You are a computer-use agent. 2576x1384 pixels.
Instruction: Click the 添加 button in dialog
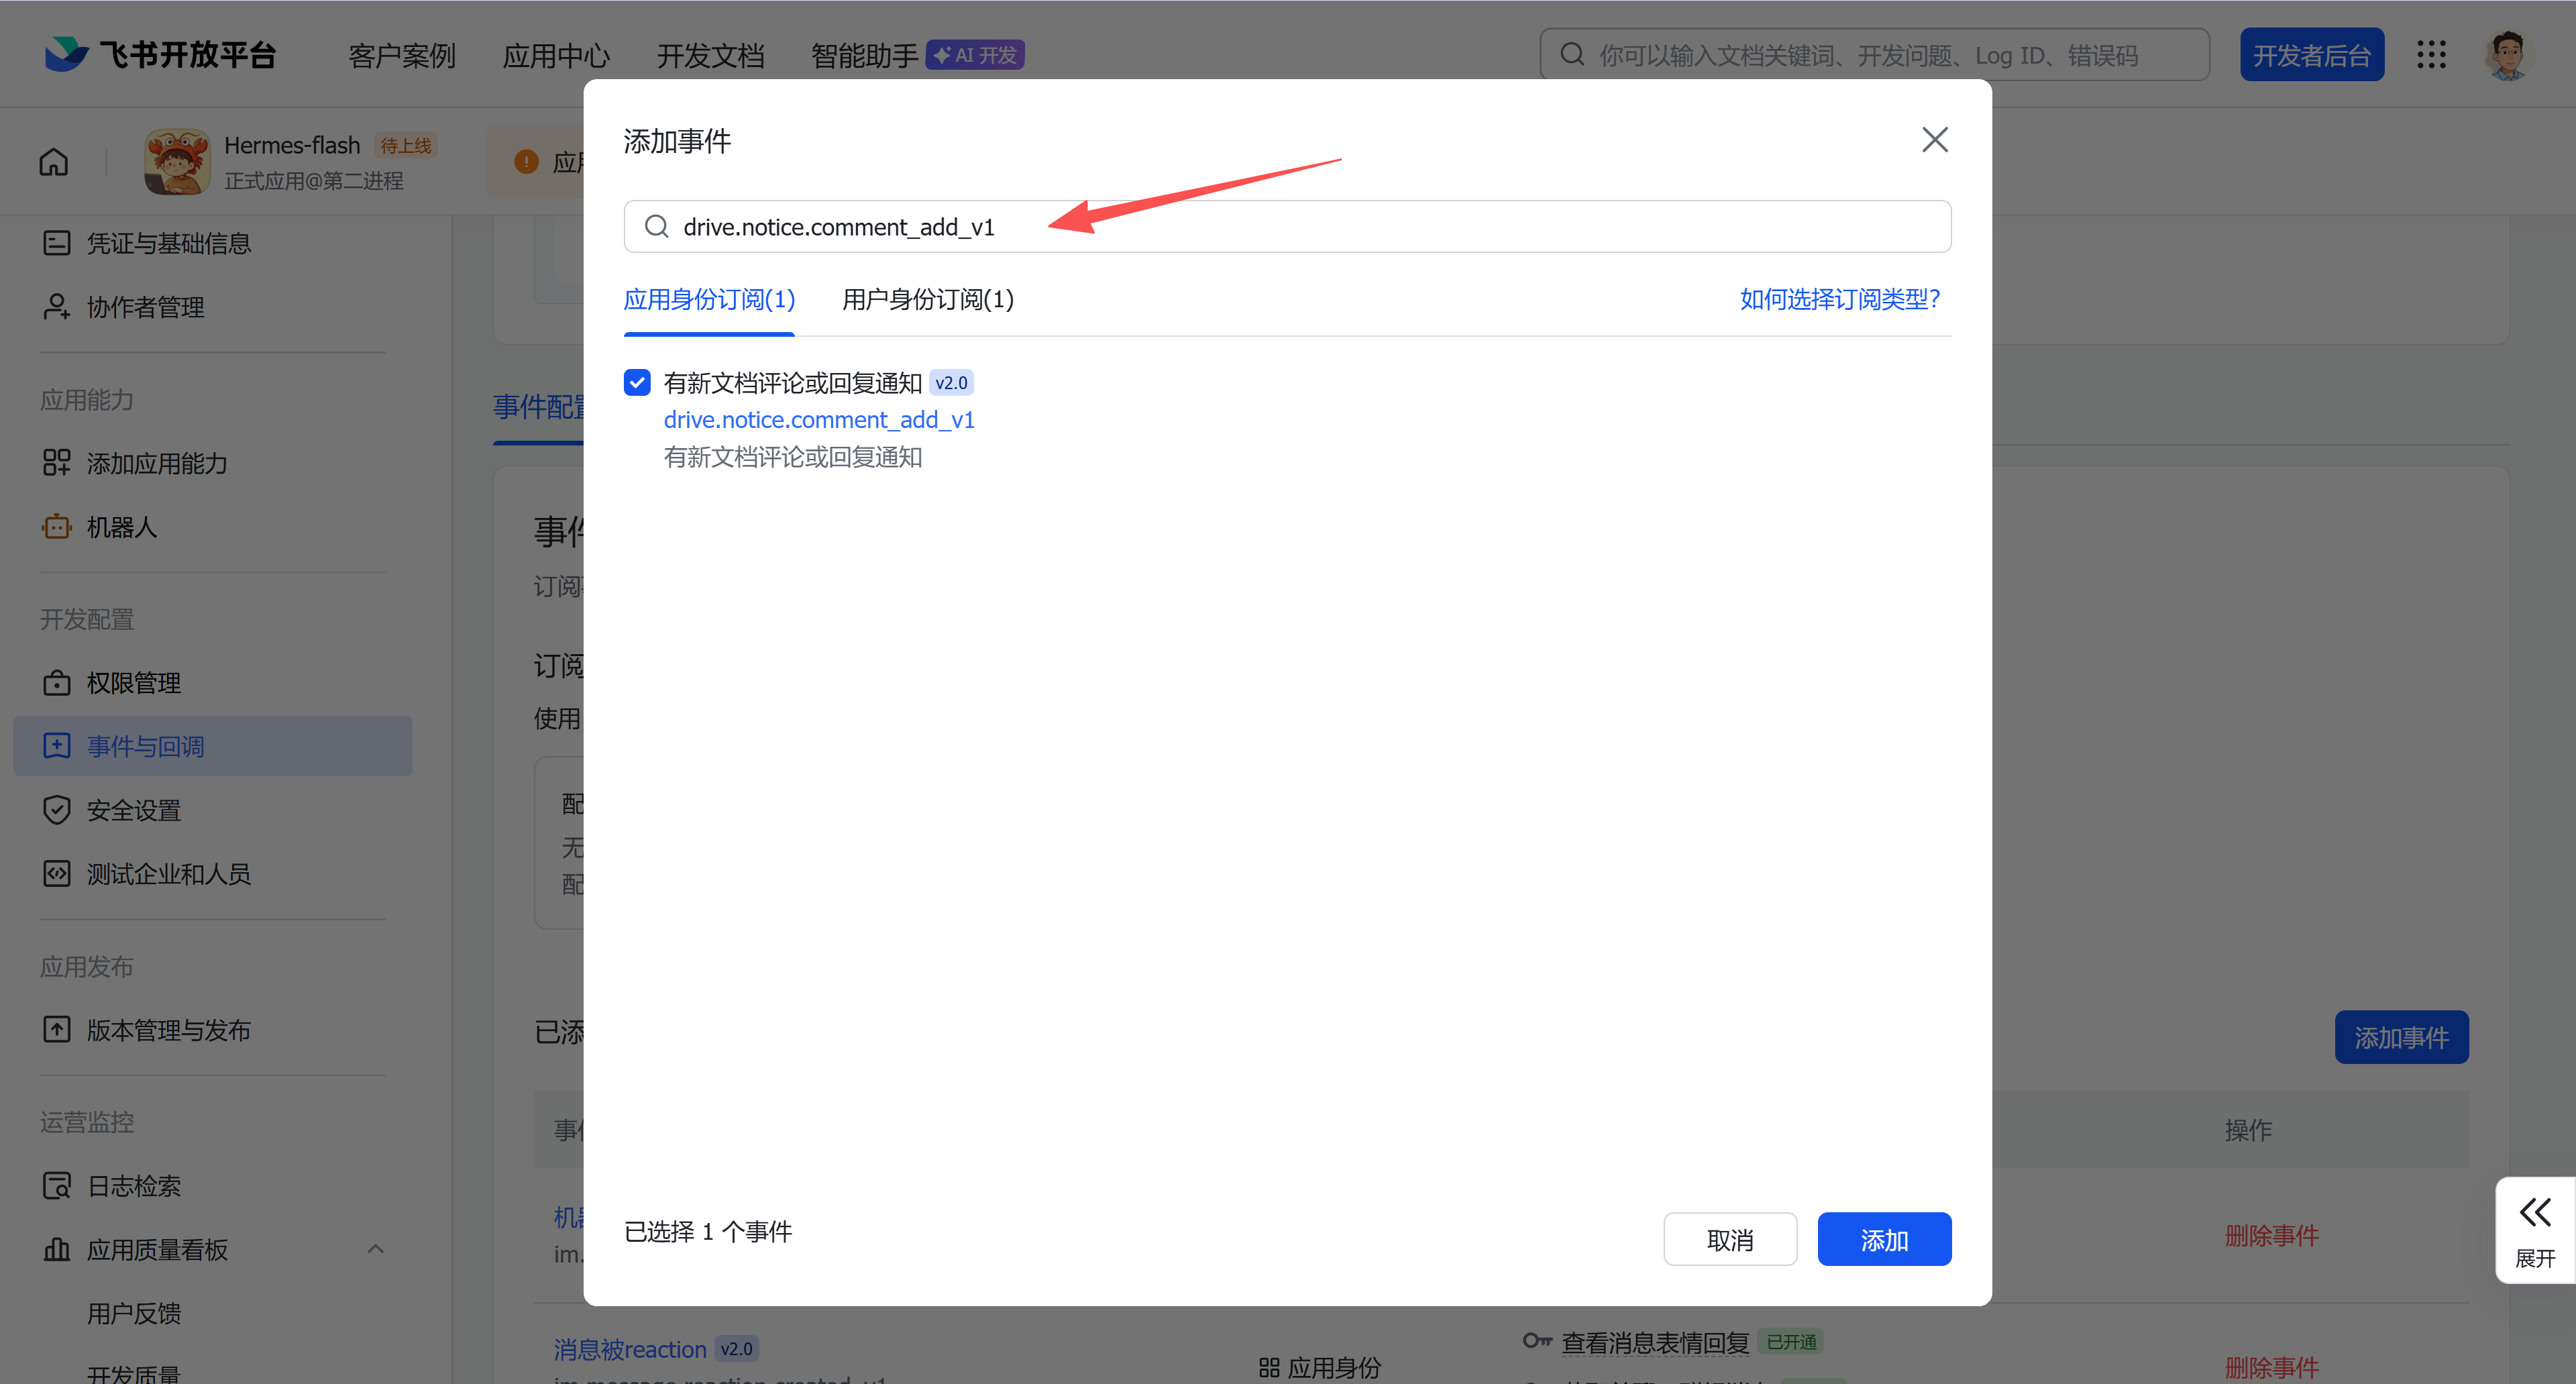click(x=1884, y=1239)
